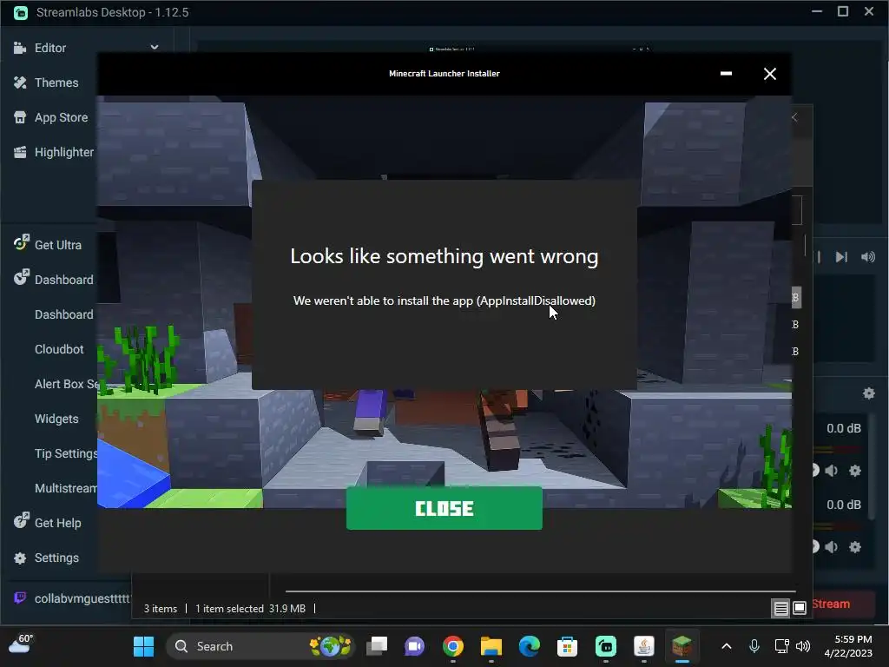Click the green CLOSE button
This screenshot has height=667, width=889.
tap(444, 507)
